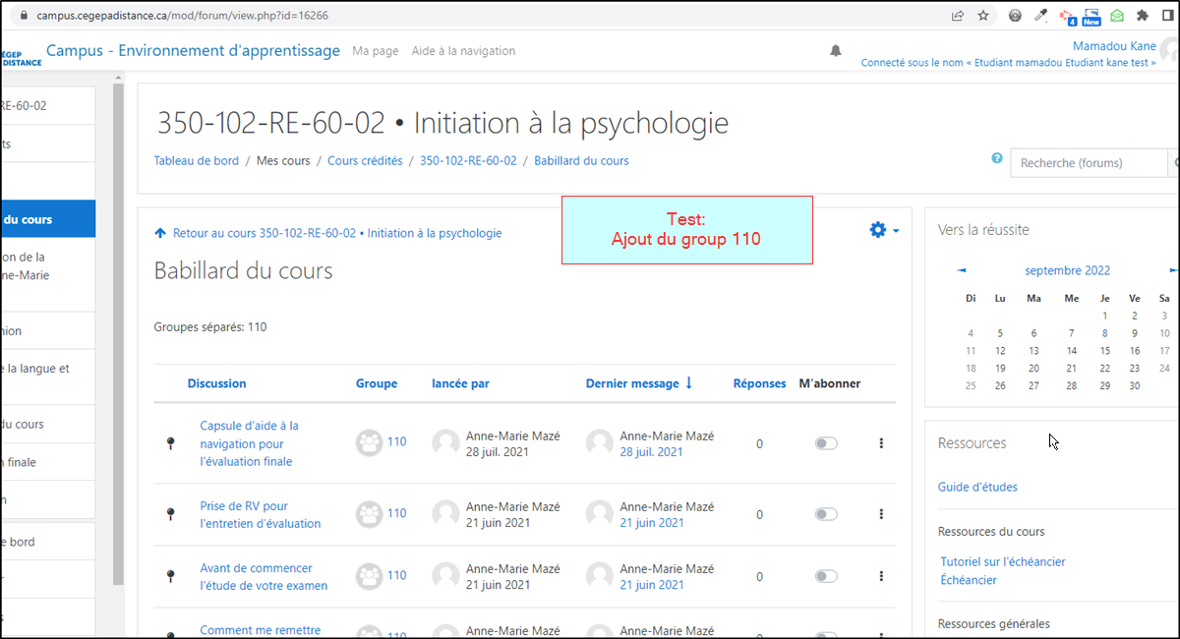Enable subscription for Prise de RV discussion
1180x639 pixels.
click(x=826, y=514)
